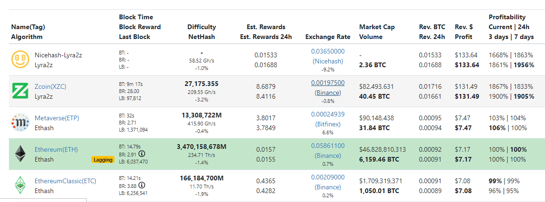Click the orange Lagging badge
The height and width of the screenshot is (202, 545).
(x=103, y=160)
